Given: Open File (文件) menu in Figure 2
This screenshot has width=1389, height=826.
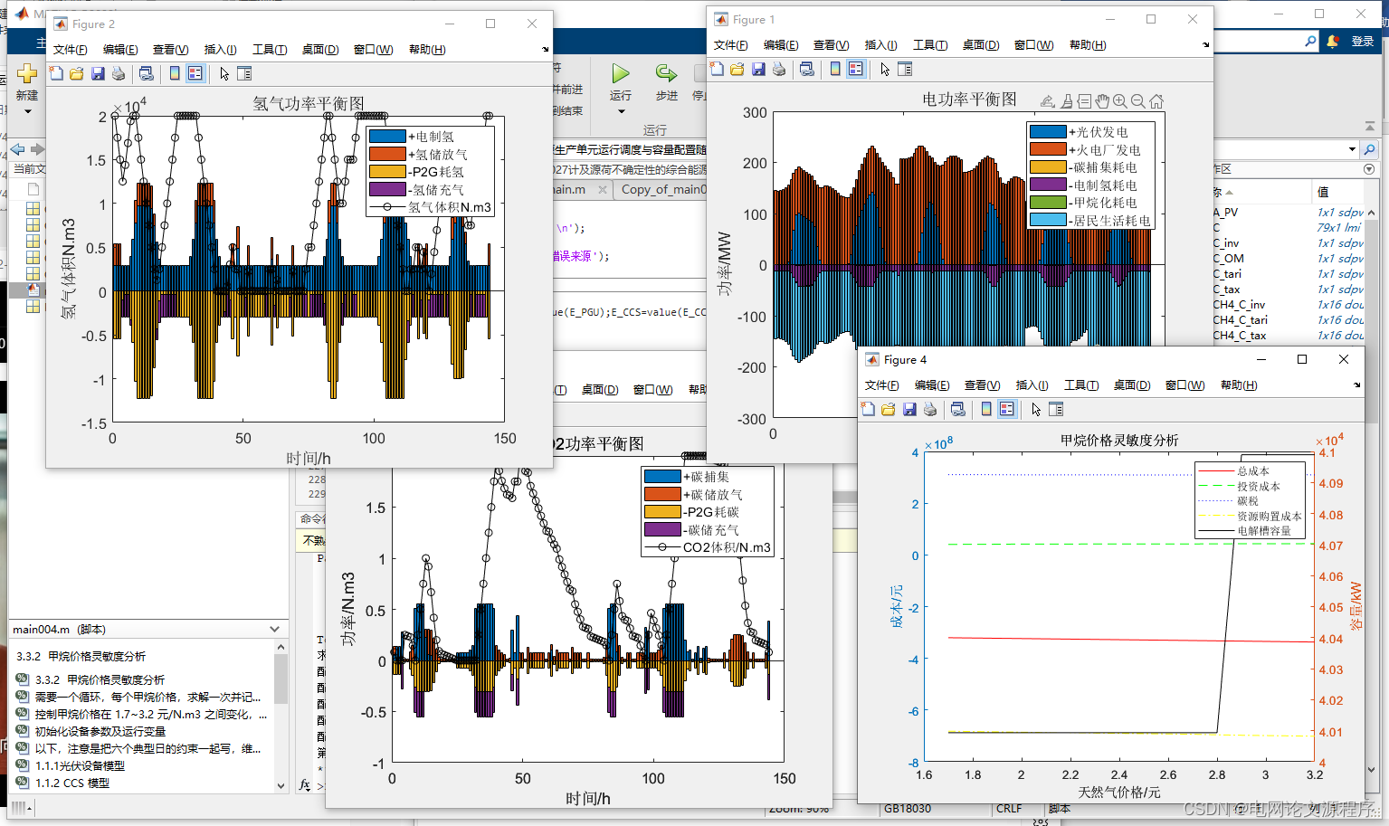Looking at the screenshot, I should tap(71, 49).
